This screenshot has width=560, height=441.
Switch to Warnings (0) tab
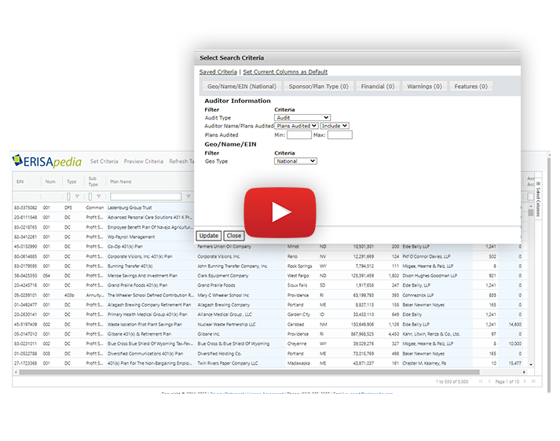pos(424,86)
